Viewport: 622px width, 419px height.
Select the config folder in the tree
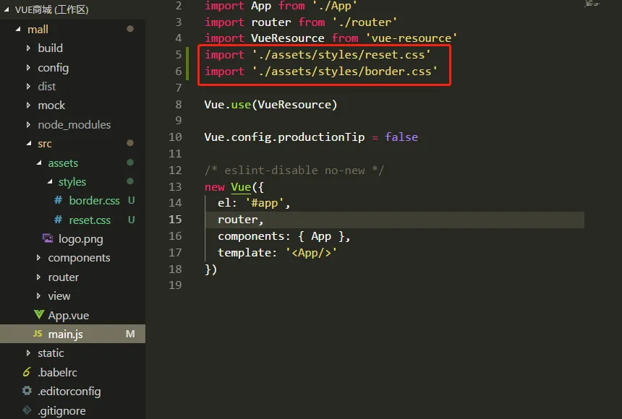[x=53, y=67]
